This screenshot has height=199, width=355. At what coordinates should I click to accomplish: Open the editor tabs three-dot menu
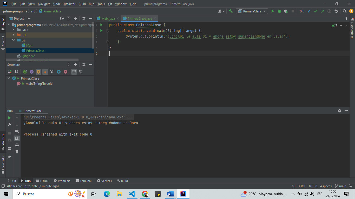[346, 18]
